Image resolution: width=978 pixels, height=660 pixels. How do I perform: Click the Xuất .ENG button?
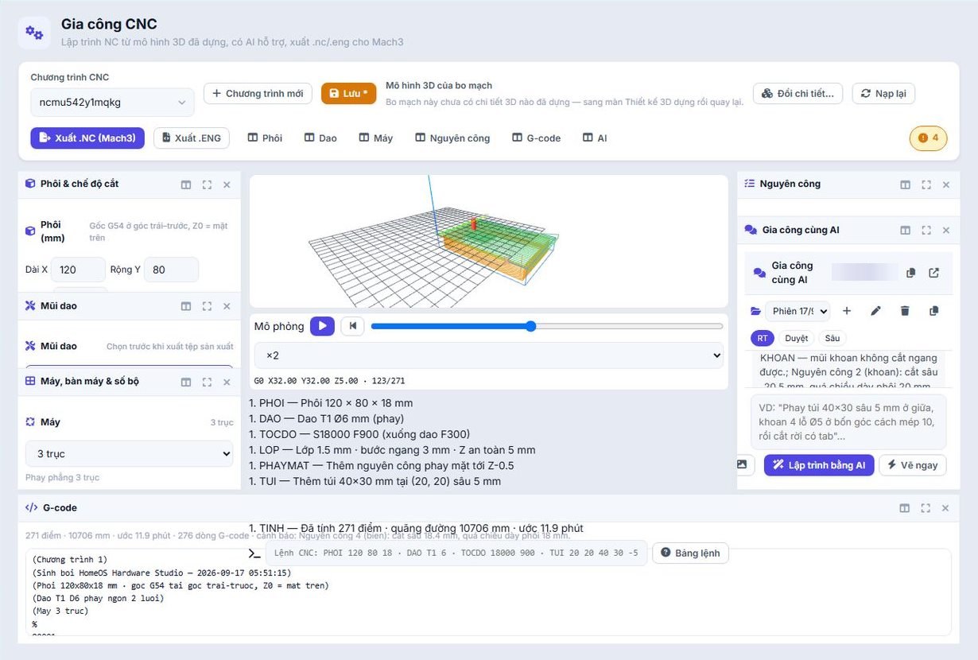click(x=192, y=138)
